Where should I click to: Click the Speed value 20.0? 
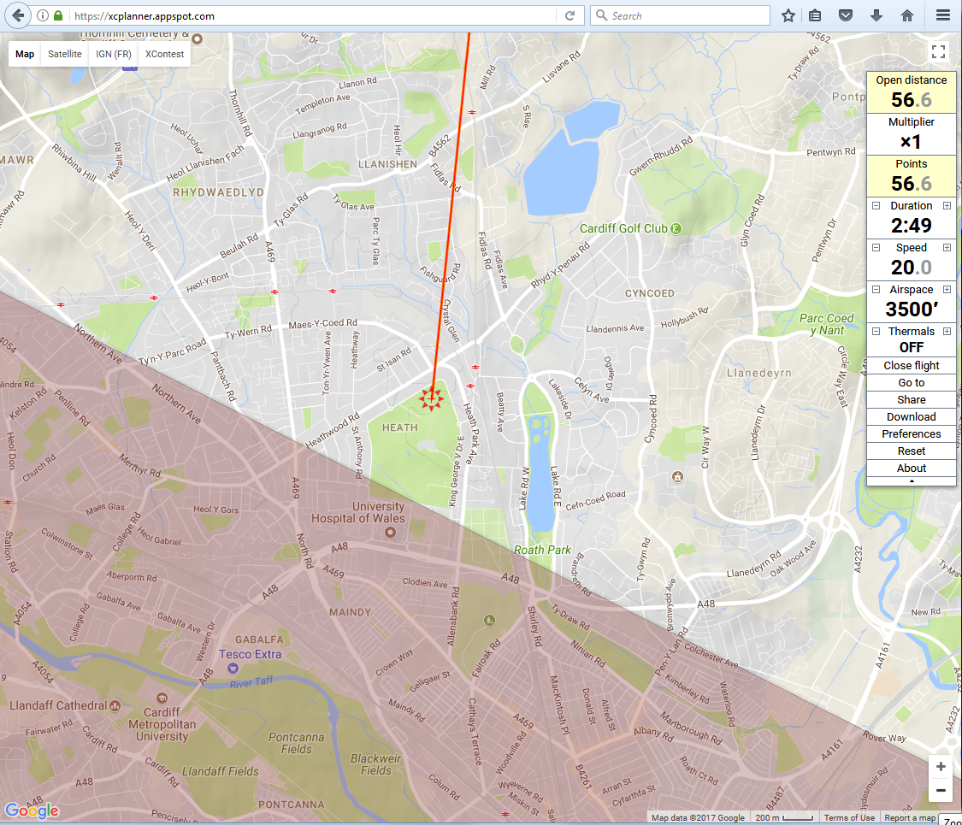pyautogui.click(x=911, y=268)
